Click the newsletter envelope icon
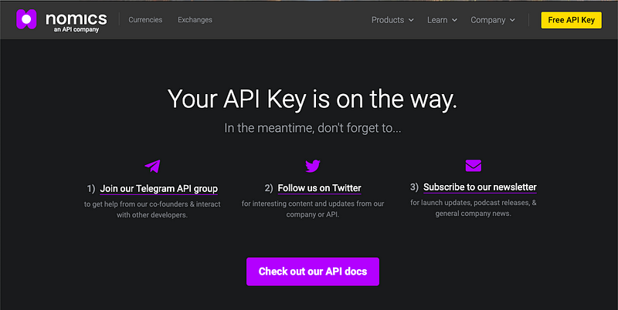This screenshot has height=310, width=618. point(474,166)
